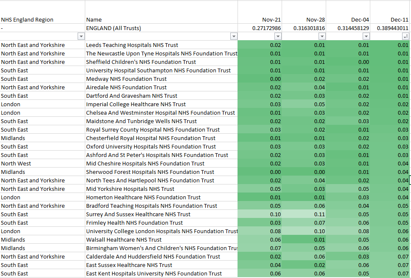411x278 pixels.
Task: Select the 0.27172986 England value
Action: 260,28
